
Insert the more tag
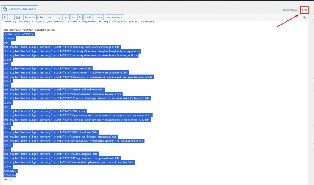(x=99, y=17)
